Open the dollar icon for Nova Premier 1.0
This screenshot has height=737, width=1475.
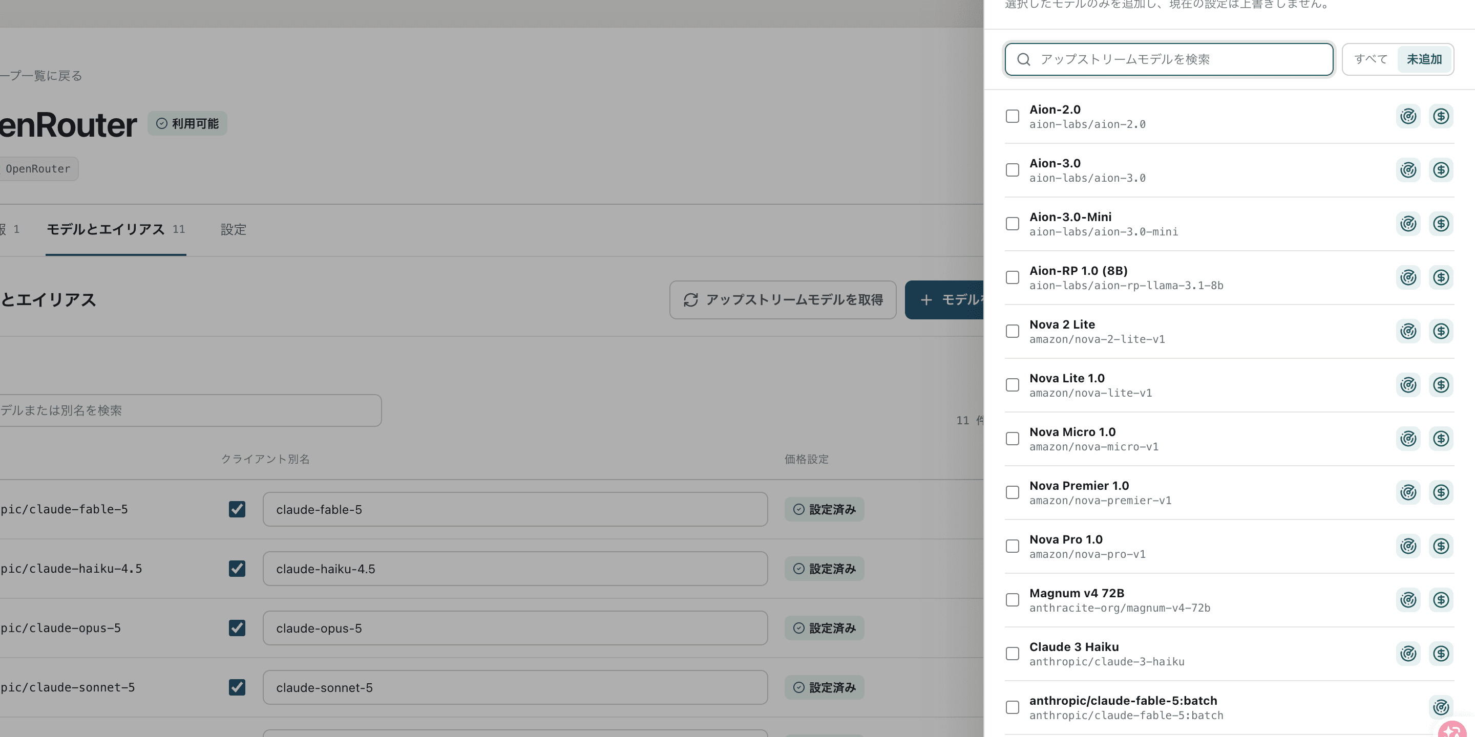point(1441,493)
